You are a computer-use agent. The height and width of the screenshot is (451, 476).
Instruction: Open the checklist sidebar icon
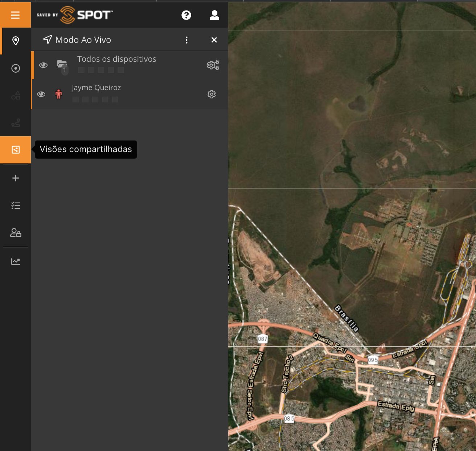click(16, 206)
